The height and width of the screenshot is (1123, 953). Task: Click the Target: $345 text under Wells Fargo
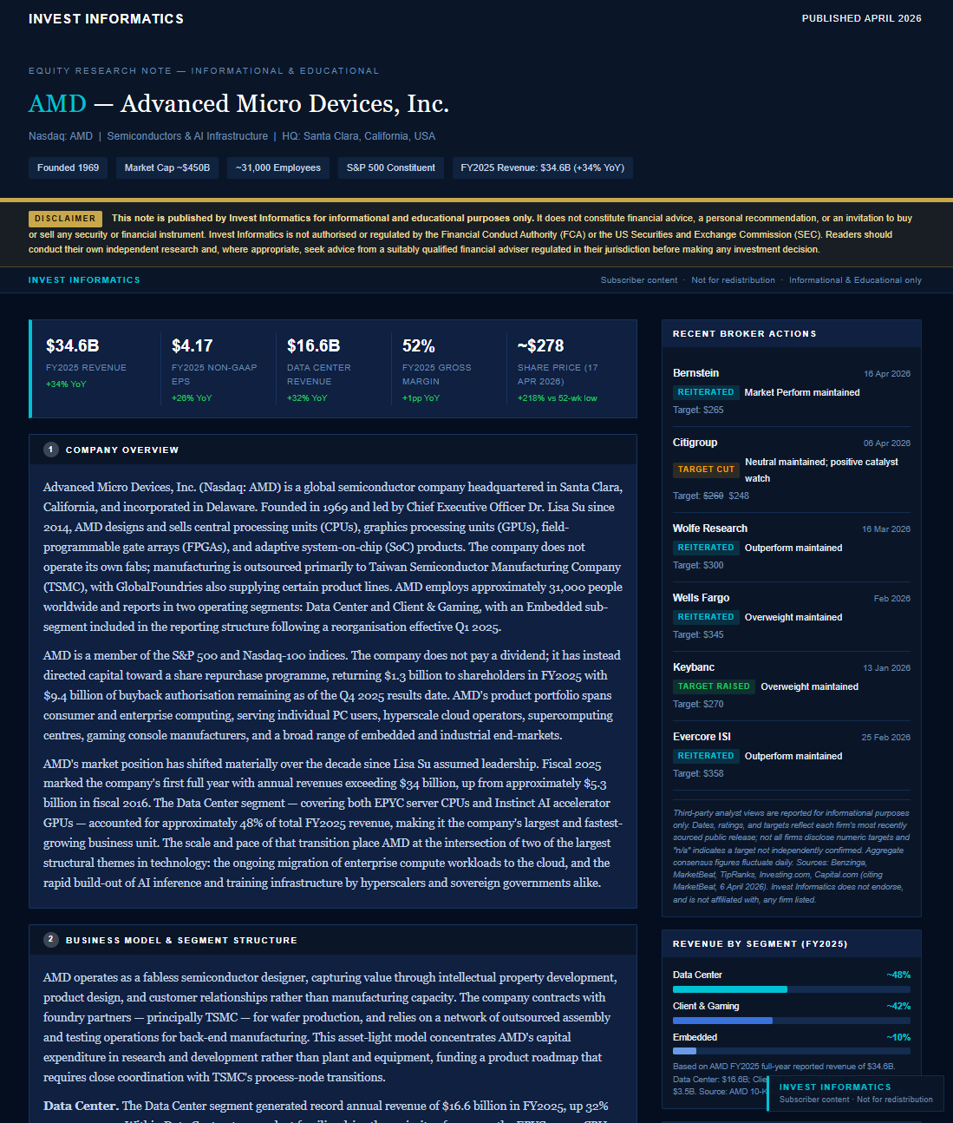pyautogui.click(x=698, y=634)
